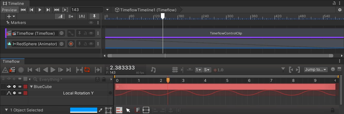Click the record button on RedSphere track

click(71, 44)
